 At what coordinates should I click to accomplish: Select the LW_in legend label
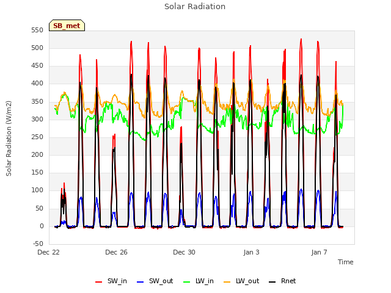[x=205, y=281]
